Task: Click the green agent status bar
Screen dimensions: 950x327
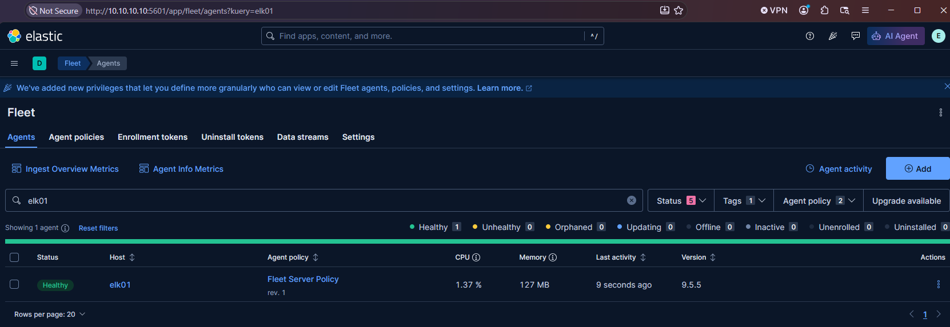Action: (x=477, y=241)
